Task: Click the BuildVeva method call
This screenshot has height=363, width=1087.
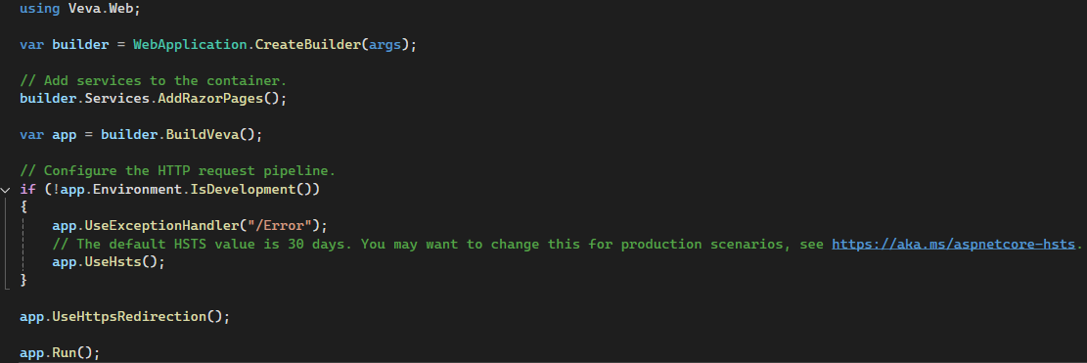Action: click(x=202, y=134)
